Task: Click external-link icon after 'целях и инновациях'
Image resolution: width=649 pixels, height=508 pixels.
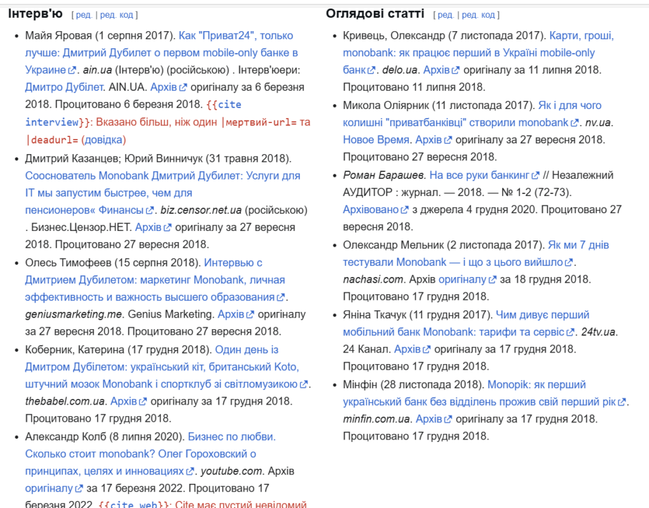Action: click(x=190, y=472)
